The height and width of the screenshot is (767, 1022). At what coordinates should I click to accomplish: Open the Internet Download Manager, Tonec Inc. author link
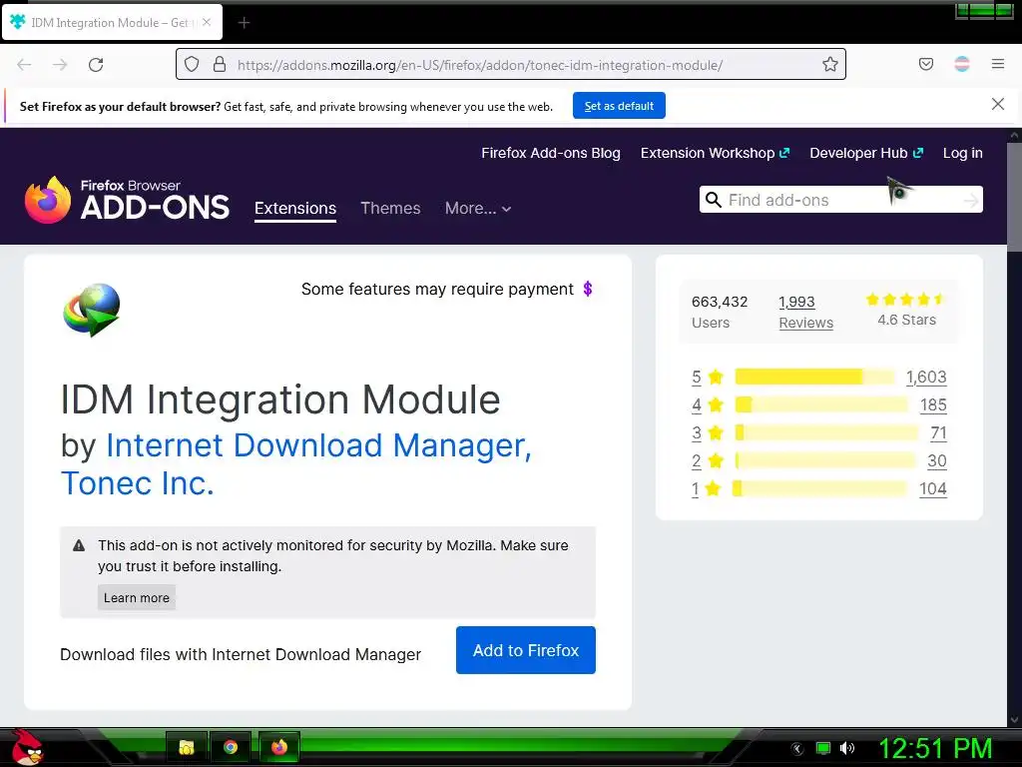tap(295, 464)
